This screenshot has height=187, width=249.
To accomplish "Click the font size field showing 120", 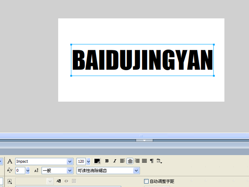I will (81, 161).
